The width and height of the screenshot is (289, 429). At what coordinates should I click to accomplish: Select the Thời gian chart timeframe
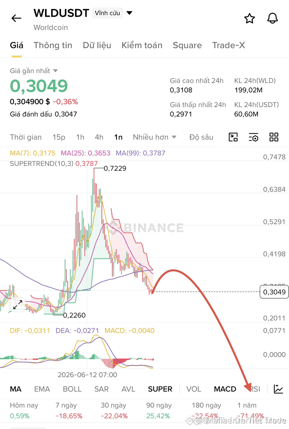tap(25, 137)
